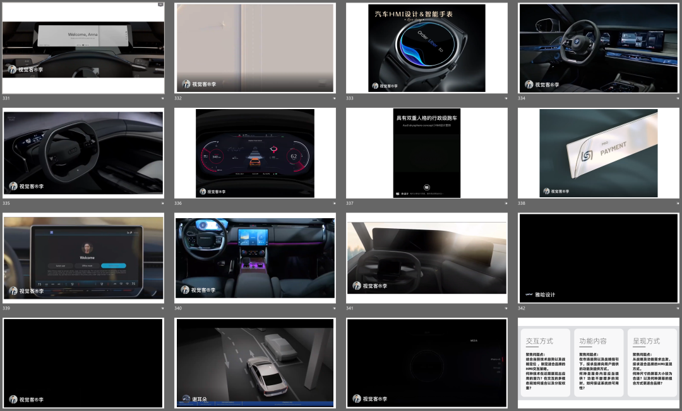Select the white car parking slide
This screenshot has height=411, width=682.
pos(255,363)
